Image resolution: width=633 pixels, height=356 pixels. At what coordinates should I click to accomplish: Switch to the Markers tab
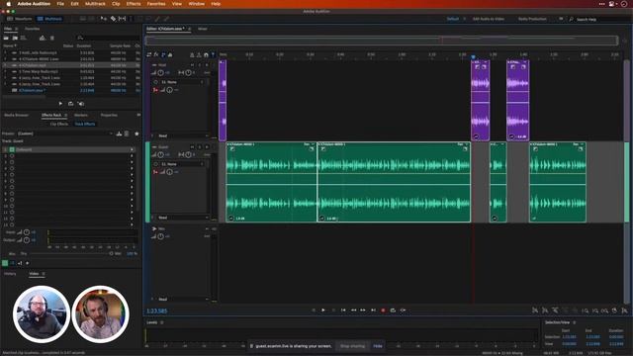click(81, 115)
